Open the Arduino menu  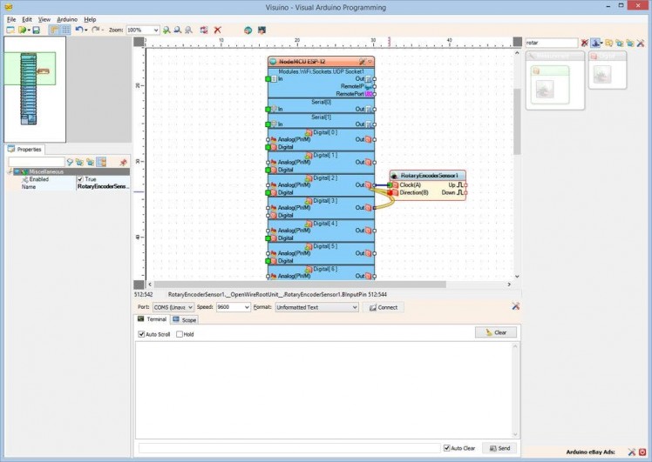(66, 18)
